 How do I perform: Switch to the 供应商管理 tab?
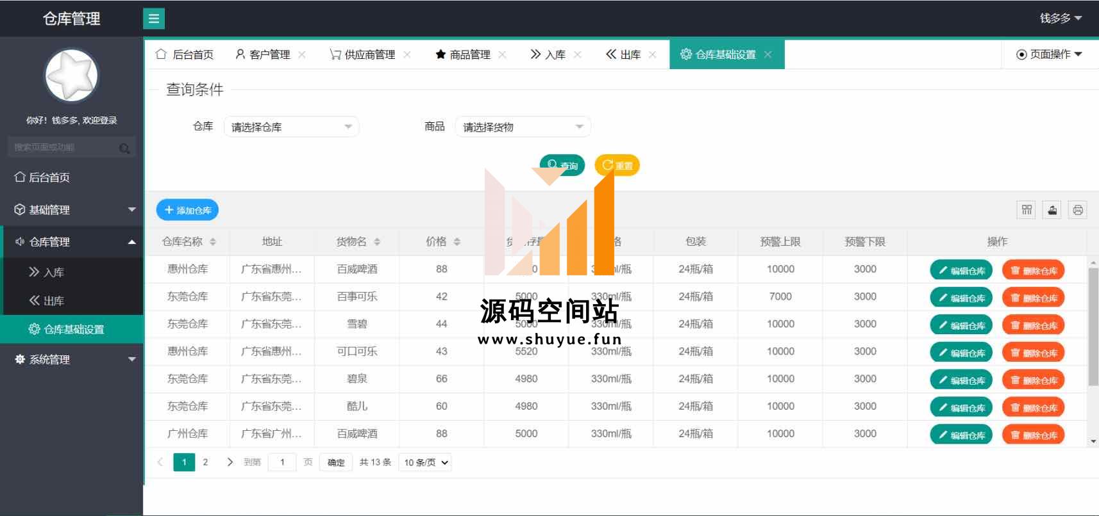(362, 54)
